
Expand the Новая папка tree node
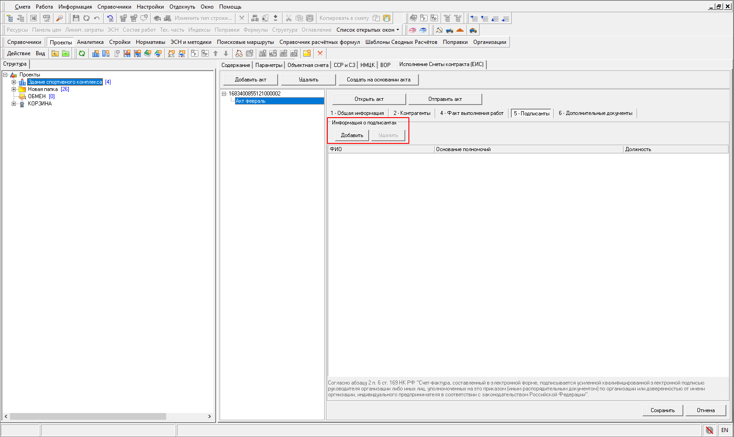14,90
